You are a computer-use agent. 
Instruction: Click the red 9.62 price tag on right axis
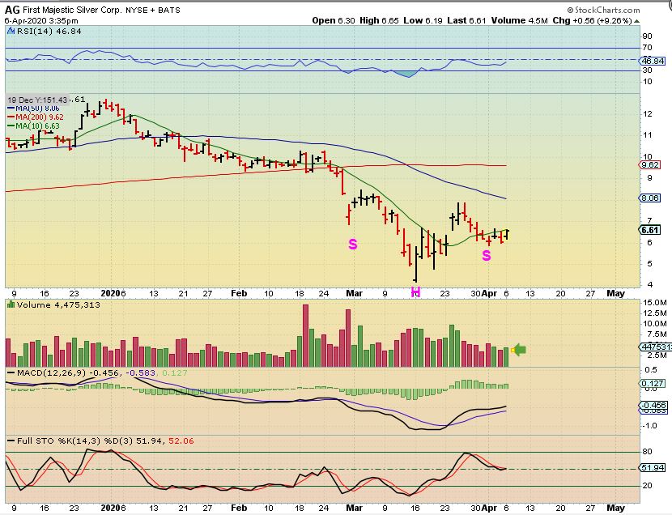650,165
